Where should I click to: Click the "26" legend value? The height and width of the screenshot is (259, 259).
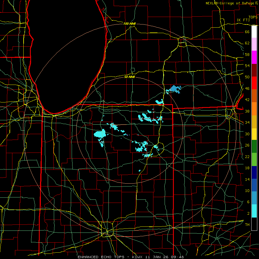[247, 145]
